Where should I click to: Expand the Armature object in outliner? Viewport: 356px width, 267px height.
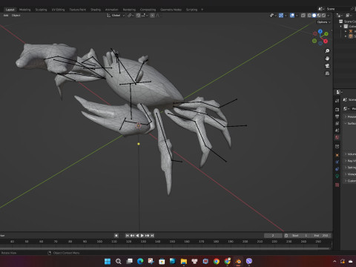coord(346,31)
